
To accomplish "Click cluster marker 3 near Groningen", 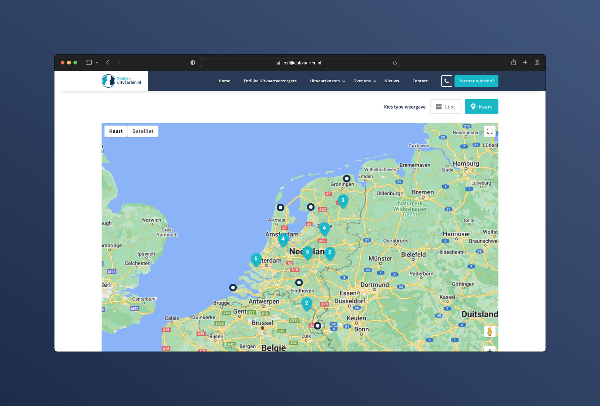I will point(343,201).
